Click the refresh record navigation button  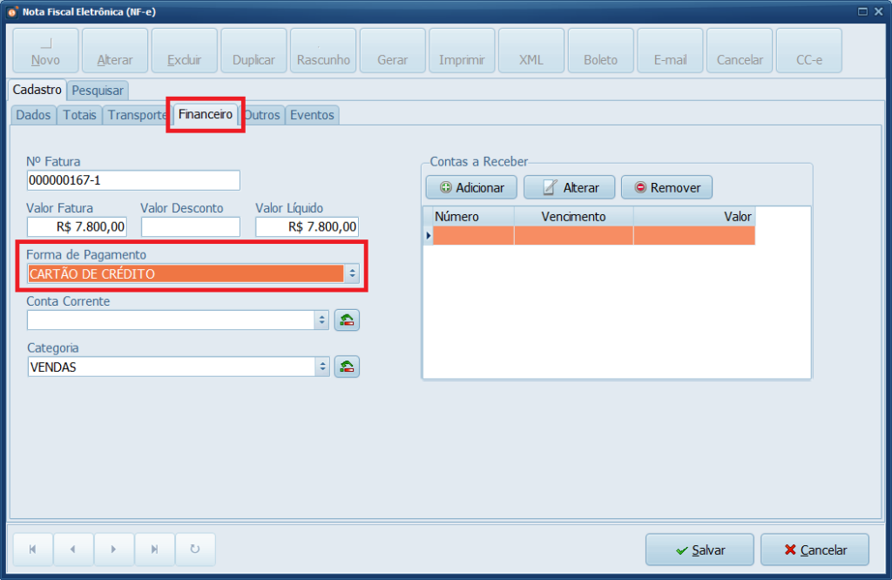coord(195,550)
